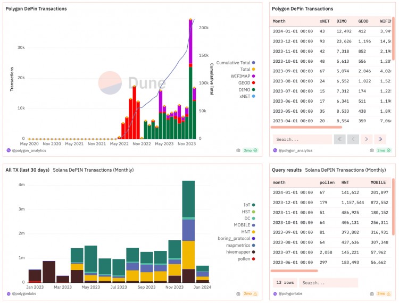The height and width of the screenshot is (303, 399).
Task: Toggle DIMO series in legend
Action: click(x=246, y=89)
